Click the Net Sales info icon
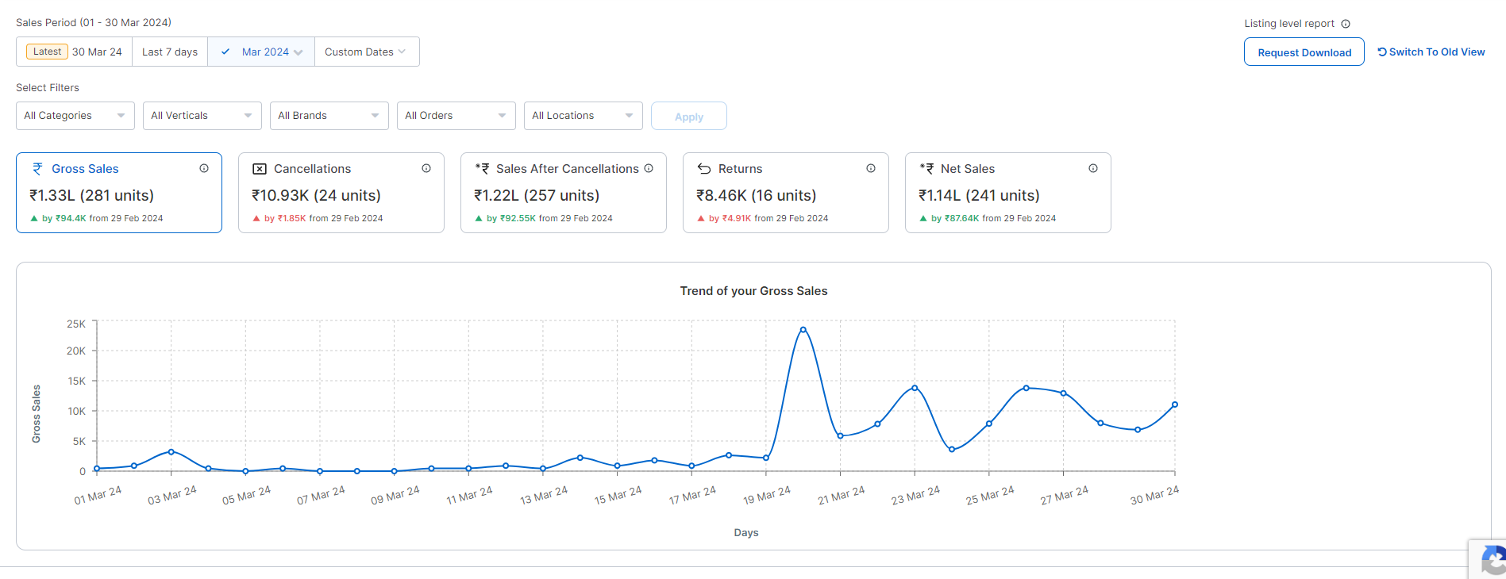Viewport: 1506px width, 579px height. [x=1093, y=168]
